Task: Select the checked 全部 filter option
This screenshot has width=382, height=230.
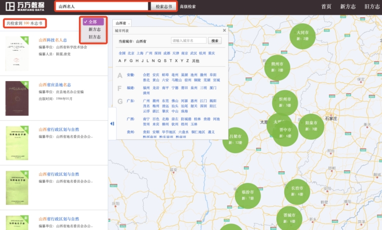Action: 93,22
